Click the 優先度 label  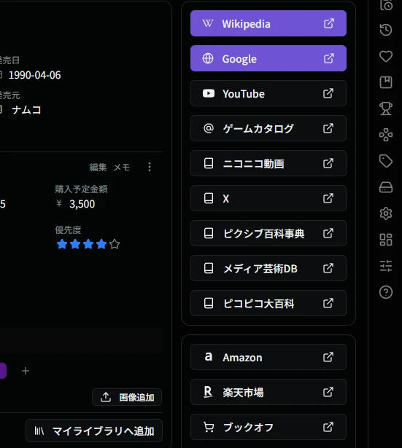click(x=68, y=230)
